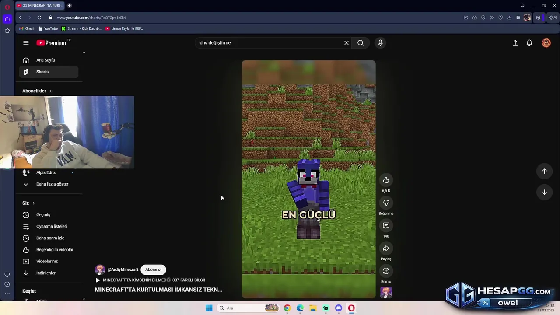Screen dimensions: 560x315
Task: Reload the page
Action: tap(39, 17)
